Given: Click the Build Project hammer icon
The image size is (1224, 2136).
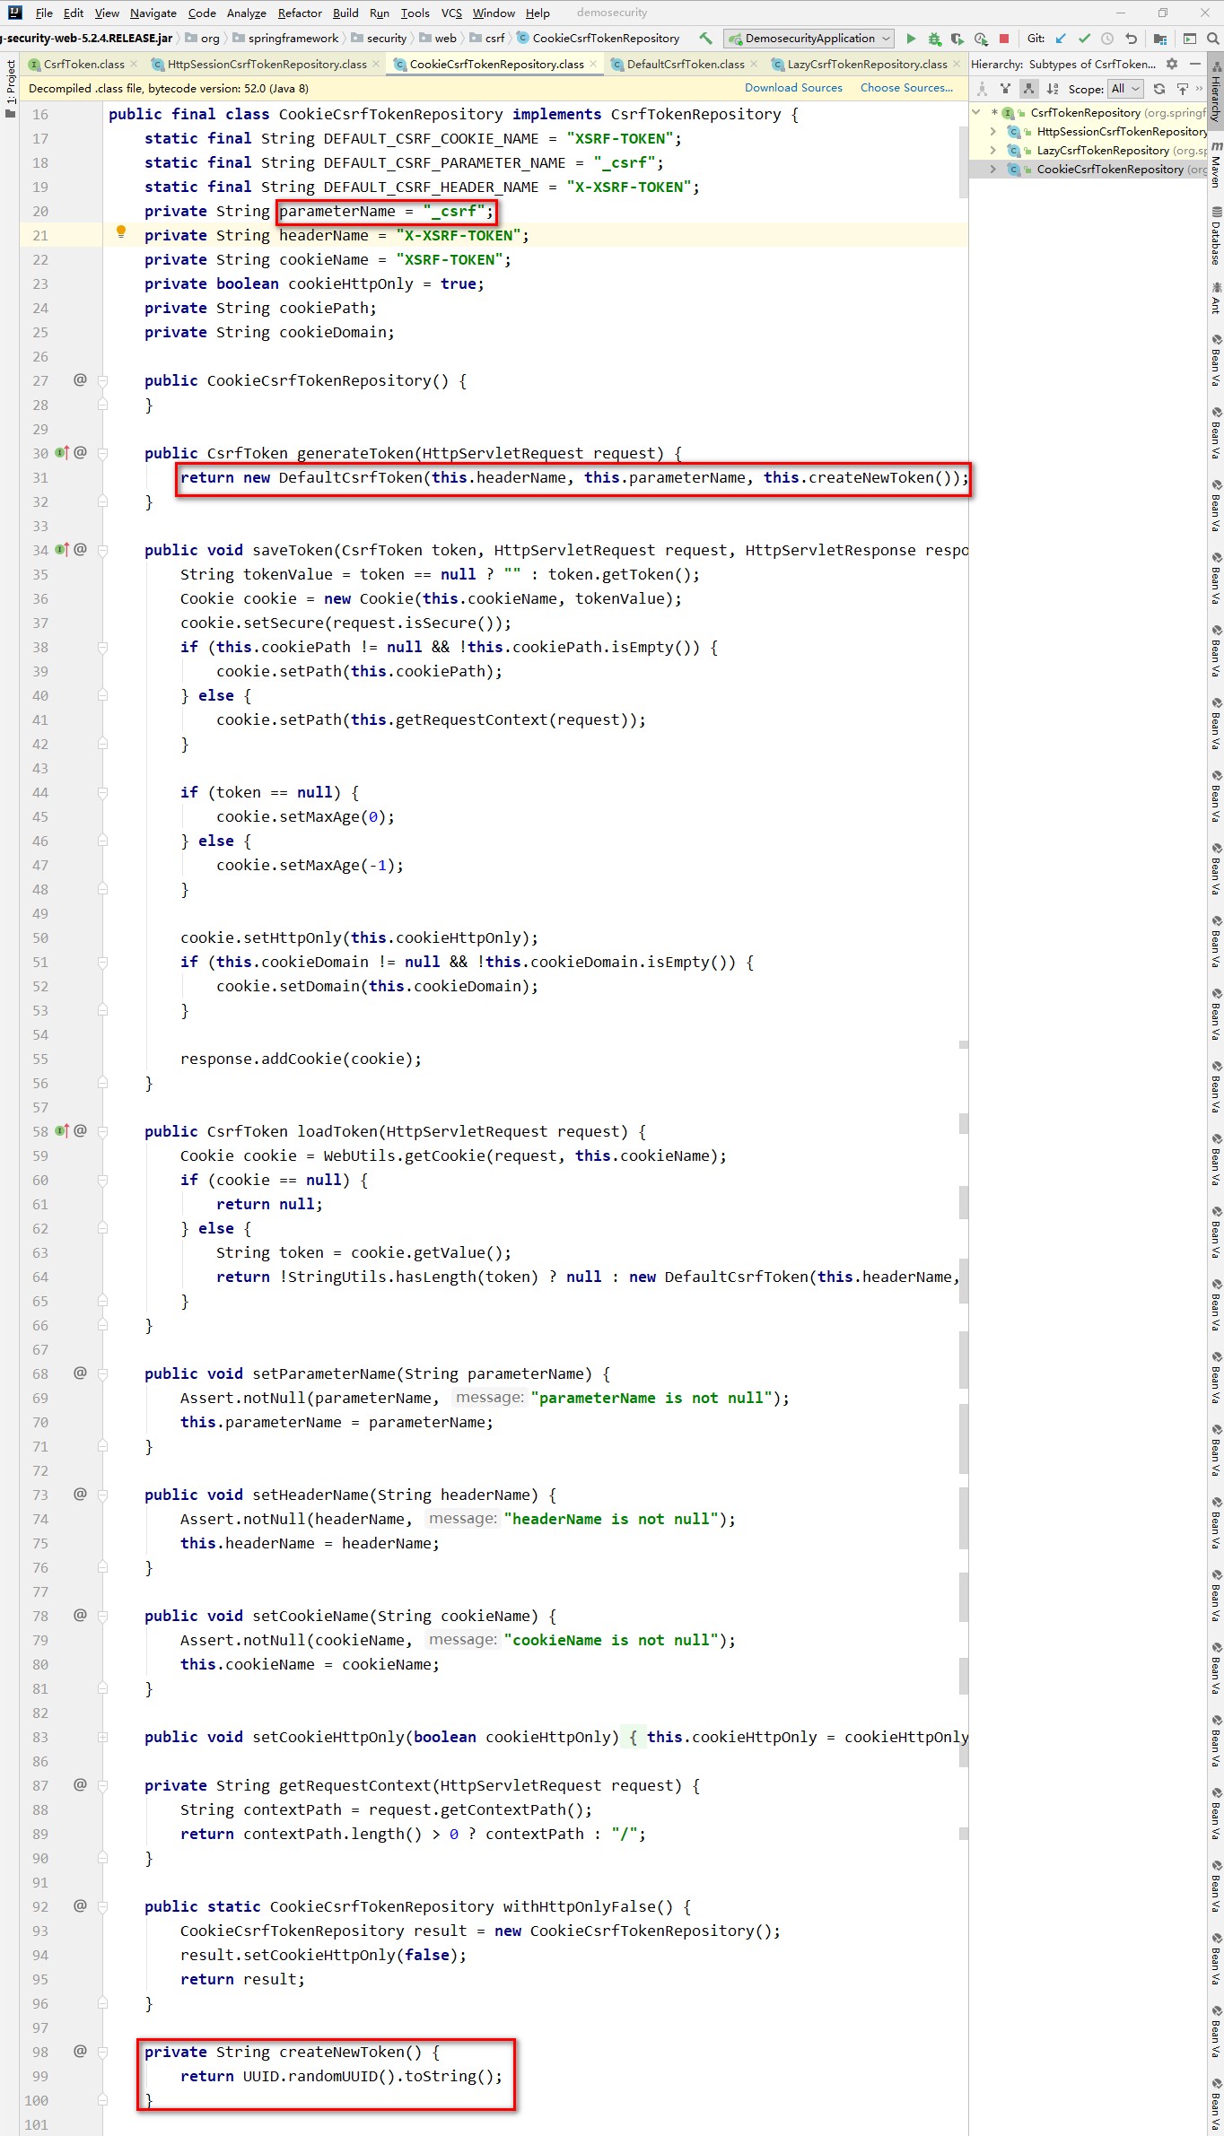Looking at the screenshot, I should point(706,39).
